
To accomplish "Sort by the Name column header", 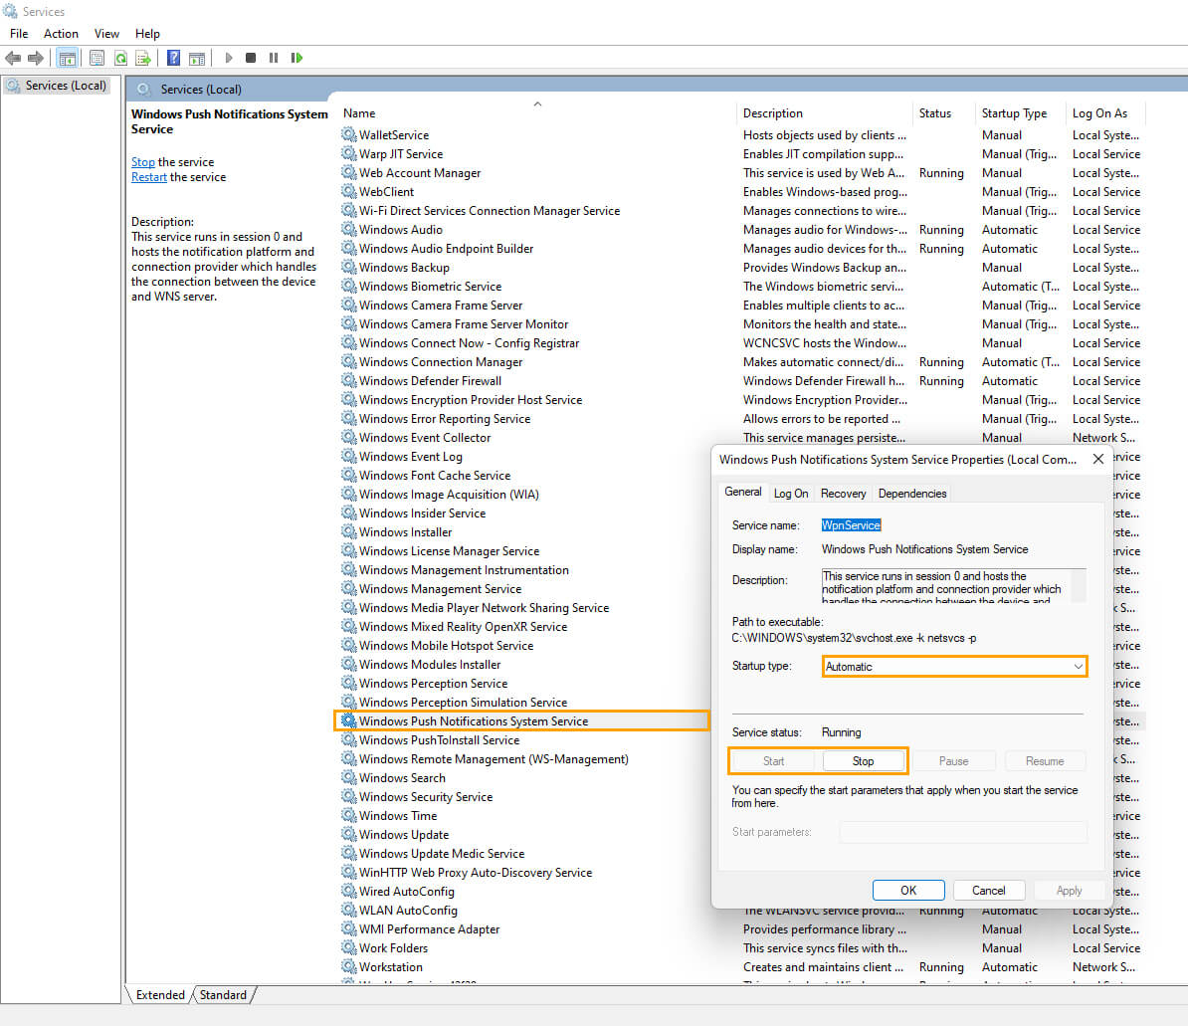I will pos(536,112).
